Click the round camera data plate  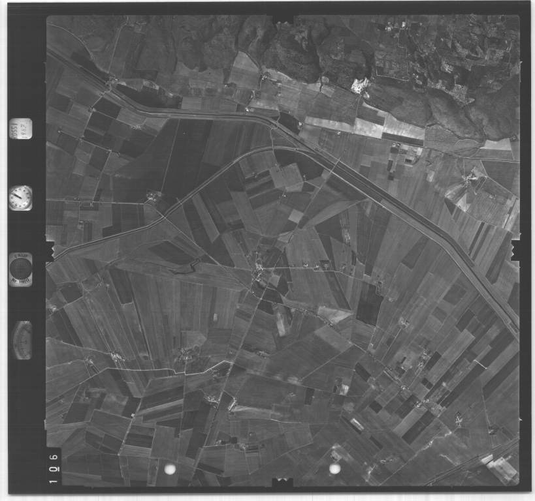(21, 268)
